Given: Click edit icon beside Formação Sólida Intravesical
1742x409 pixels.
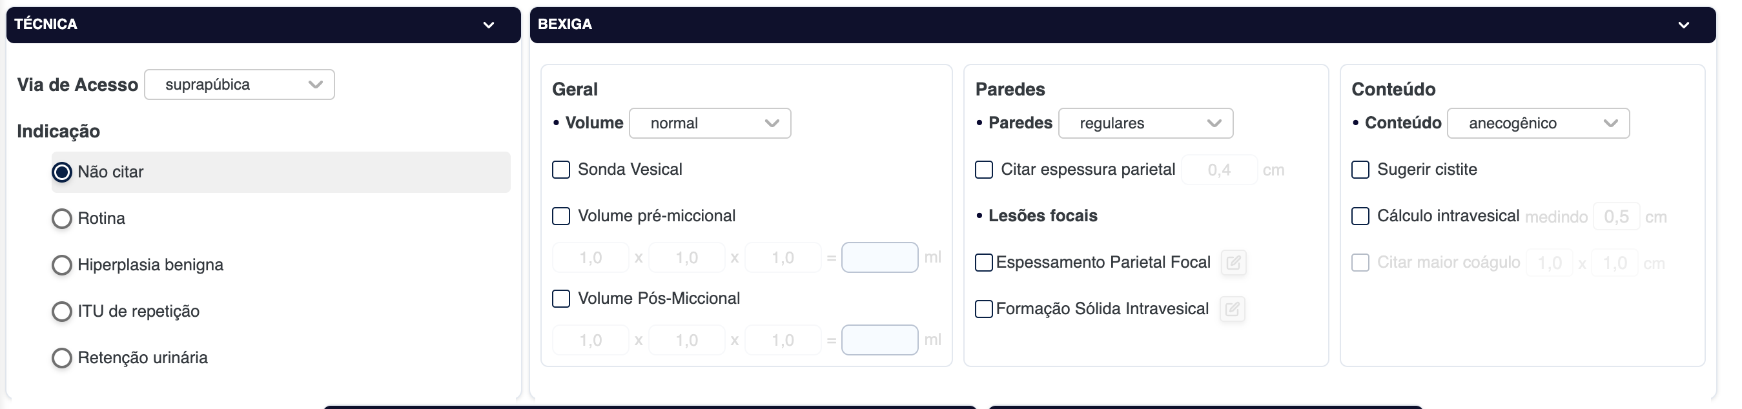Looking at the screenshot, I should coord(1232,309).
